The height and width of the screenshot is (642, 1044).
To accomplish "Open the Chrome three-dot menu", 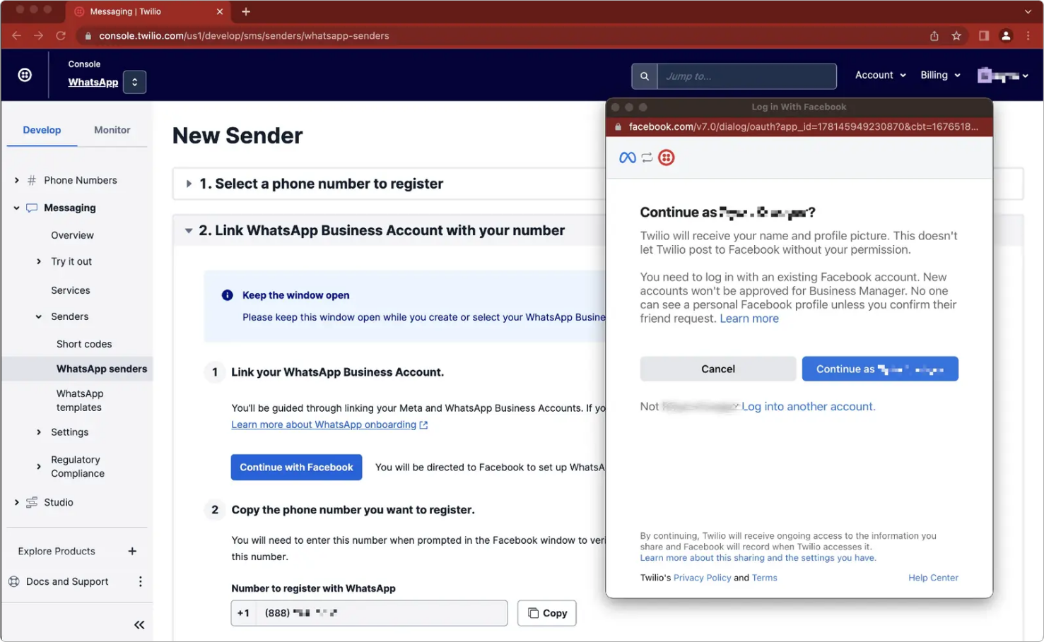I will [1028, 35].
